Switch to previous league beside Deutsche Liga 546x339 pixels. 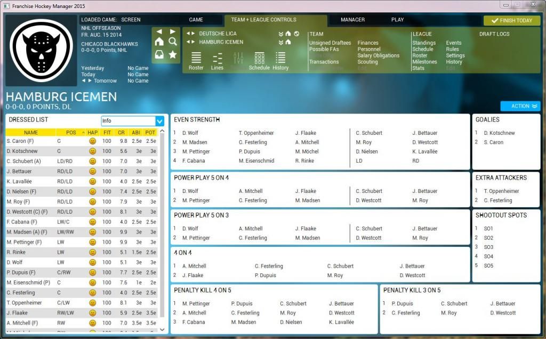pos(188,34)
